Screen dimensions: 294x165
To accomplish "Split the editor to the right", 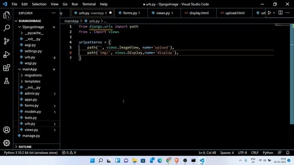I will (280, 13).
